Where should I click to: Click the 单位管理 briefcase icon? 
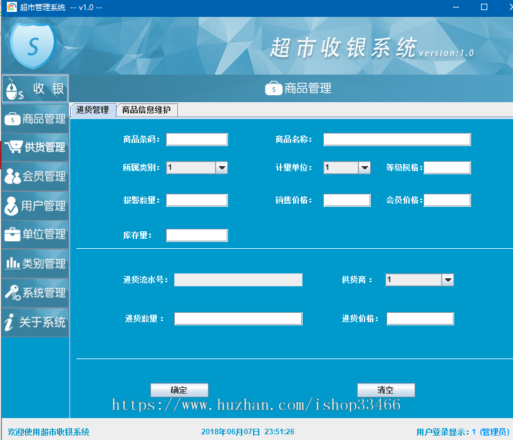[x=13, y=234]
